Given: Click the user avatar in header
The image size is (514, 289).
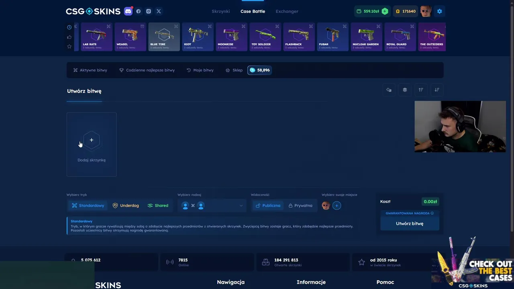Looking at the screenshot, I should coord(426,11).
